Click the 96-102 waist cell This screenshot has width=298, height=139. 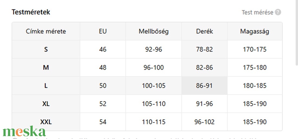point(205,122)
